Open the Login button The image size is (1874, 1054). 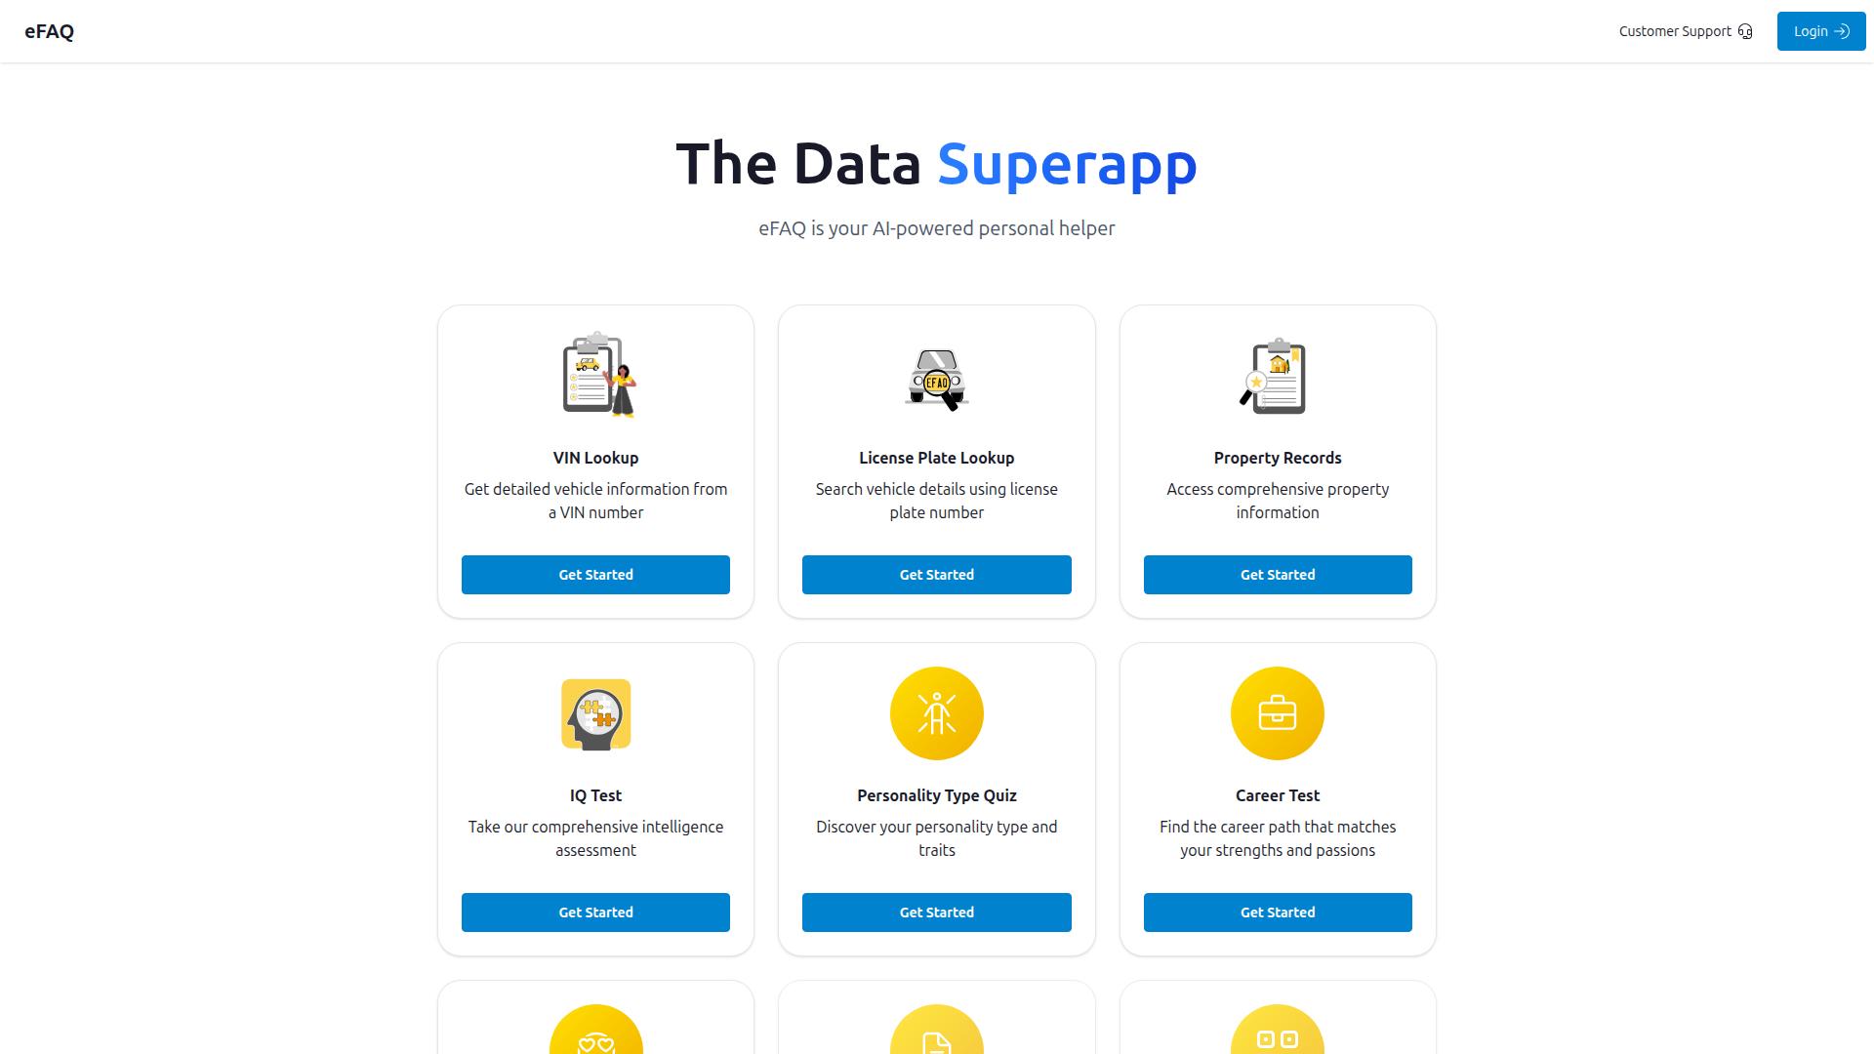click(x=1820, y=31)
